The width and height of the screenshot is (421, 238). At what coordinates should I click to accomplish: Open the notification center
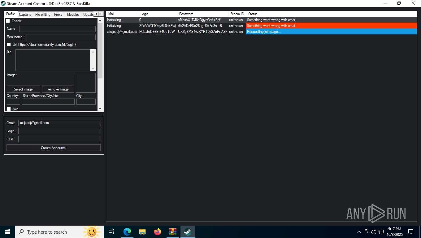411,232
